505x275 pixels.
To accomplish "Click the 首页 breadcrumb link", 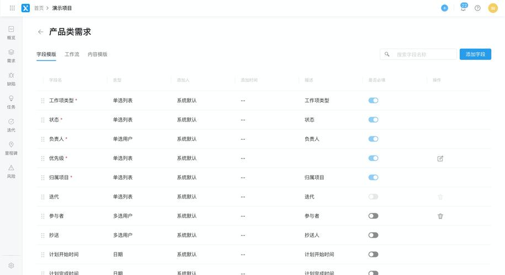I will [x=39, y=8].
